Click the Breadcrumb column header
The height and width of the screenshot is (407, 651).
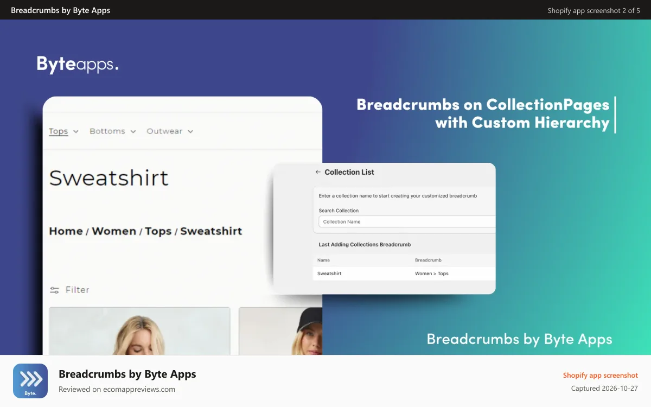[x=428, y=260]
